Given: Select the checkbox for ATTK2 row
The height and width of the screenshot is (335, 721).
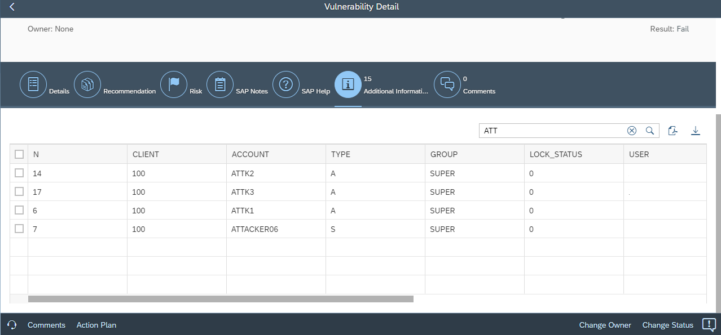Looking at the screenshot, I should click(19, 173).
